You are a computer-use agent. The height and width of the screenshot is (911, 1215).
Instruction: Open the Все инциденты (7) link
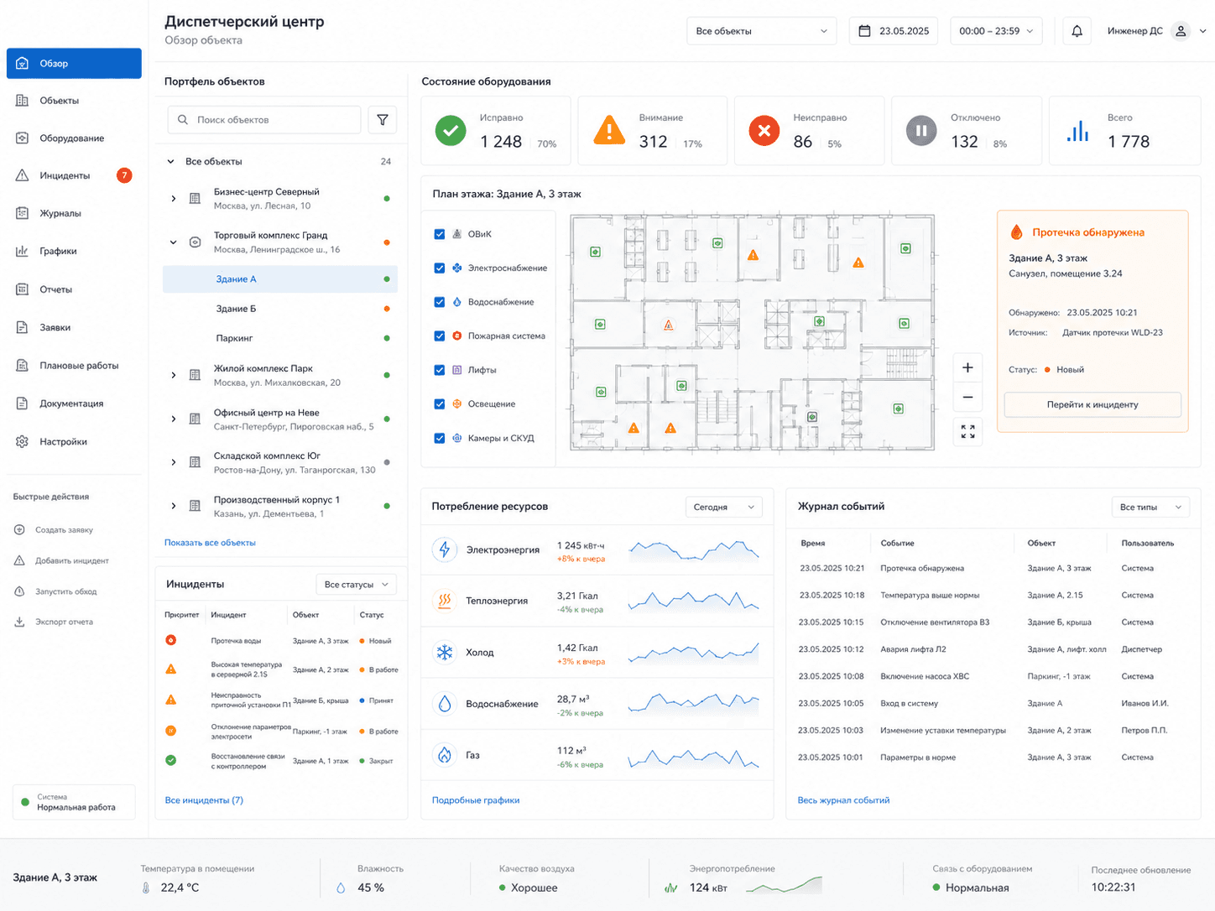click(204, 800)
